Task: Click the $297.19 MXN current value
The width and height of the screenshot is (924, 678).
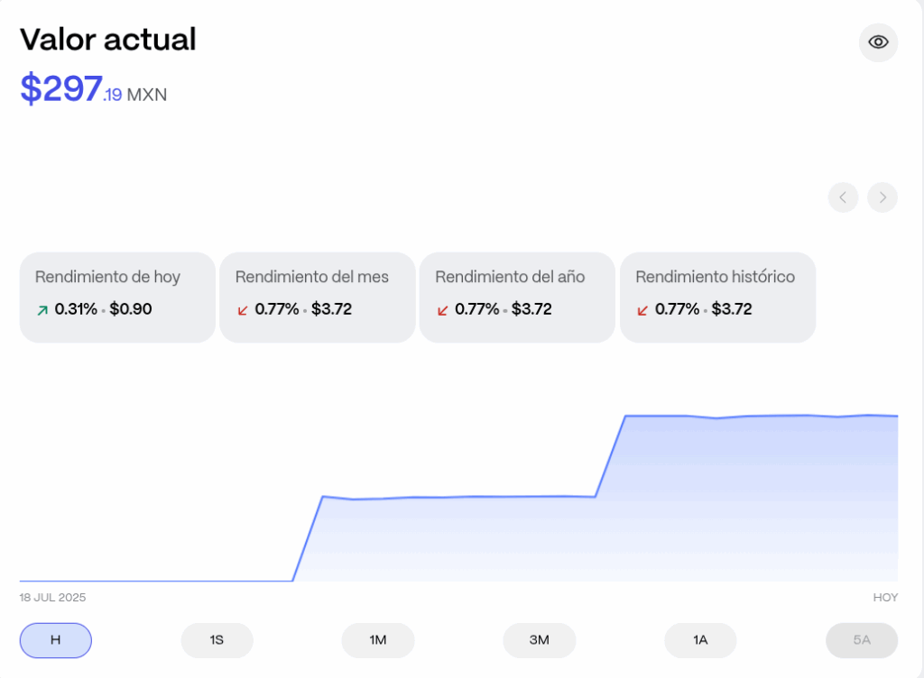Action: coord(93,89)
